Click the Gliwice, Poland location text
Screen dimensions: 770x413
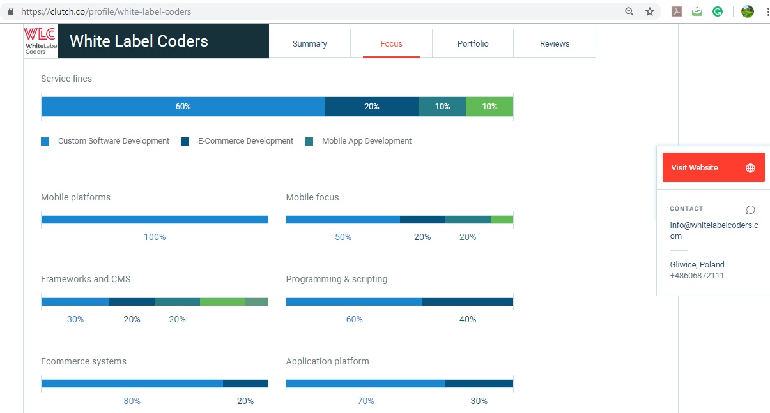tap(697, 264)
